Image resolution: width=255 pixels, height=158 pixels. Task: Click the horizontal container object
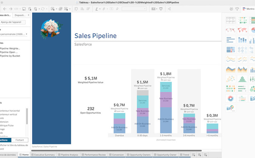click(x=10, y=111)
